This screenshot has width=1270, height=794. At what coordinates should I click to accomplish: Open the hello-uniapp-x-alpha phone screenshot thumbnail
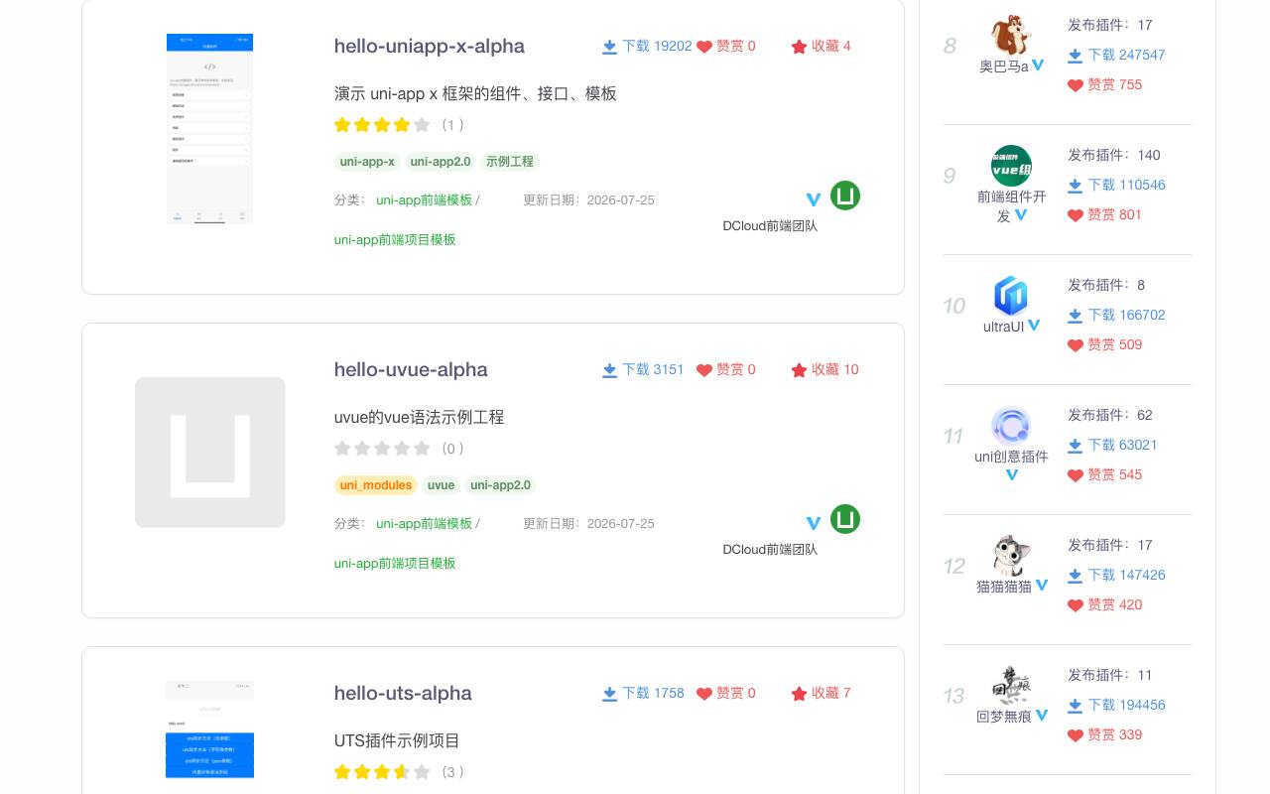tap(209, 129)
